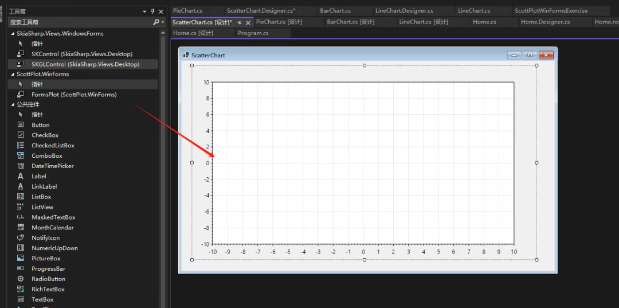Click the search magnifier icon in toolbox
The width and height of the screenshot is (619, 308).
point(156,22)
